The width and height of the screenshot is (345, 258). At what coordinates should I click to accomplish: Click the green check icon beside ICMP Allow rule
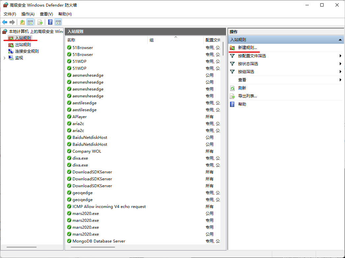click(x=69, y=206)
